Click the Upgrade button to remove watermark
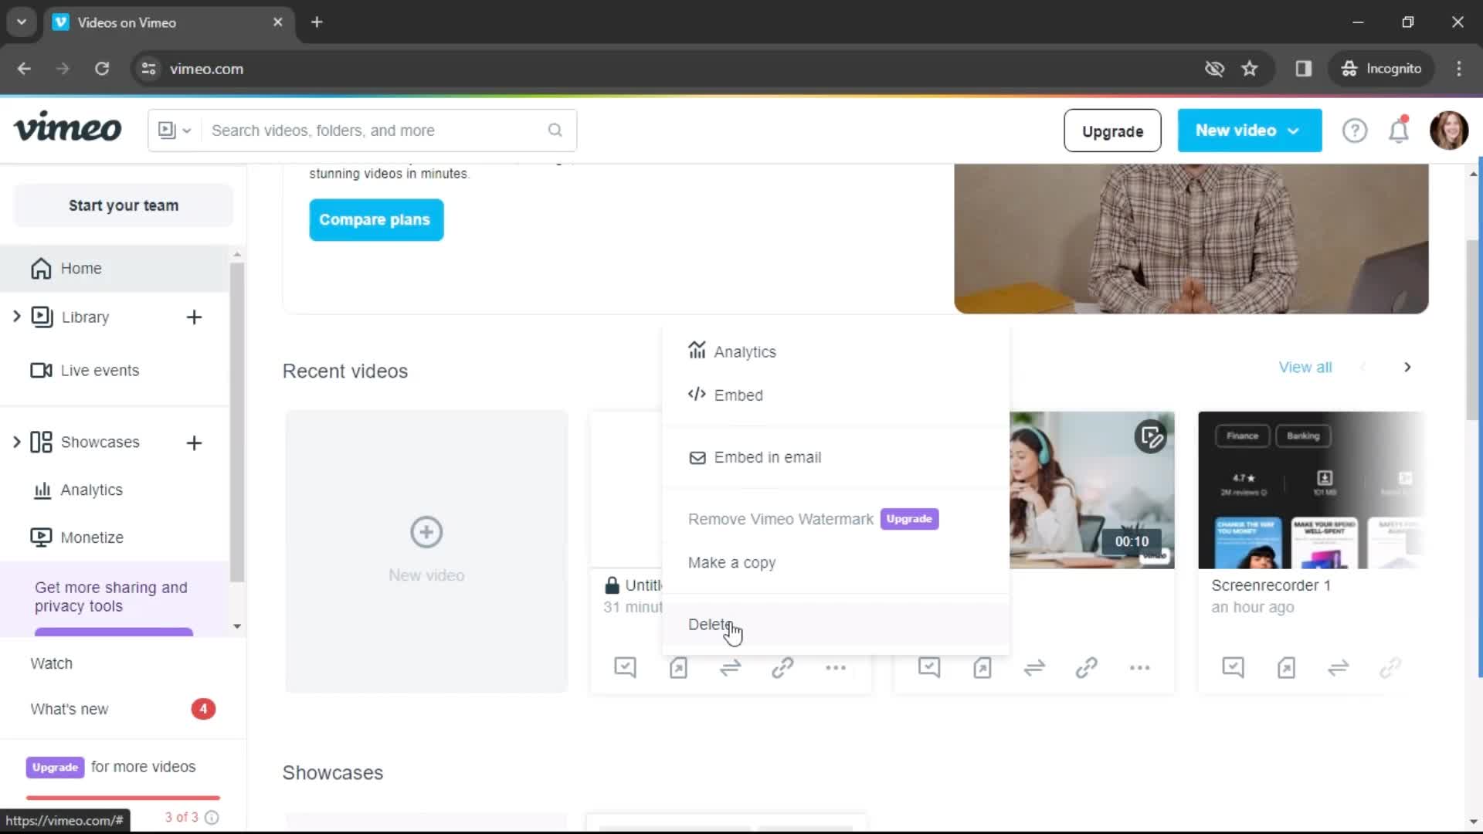This screenshot has height=834, width=1483. pyautogui.click(x=908, y=518)
